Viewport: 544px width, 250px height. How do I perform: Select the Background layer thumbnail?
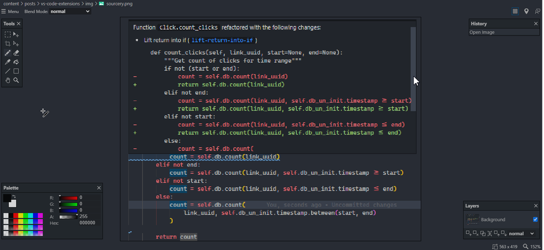[x=473, y=219]
